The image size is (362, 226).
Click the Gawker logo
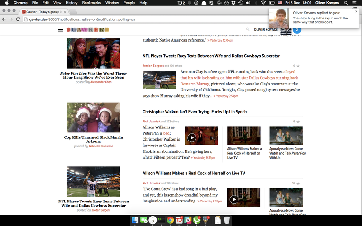[x=87, y=29]
